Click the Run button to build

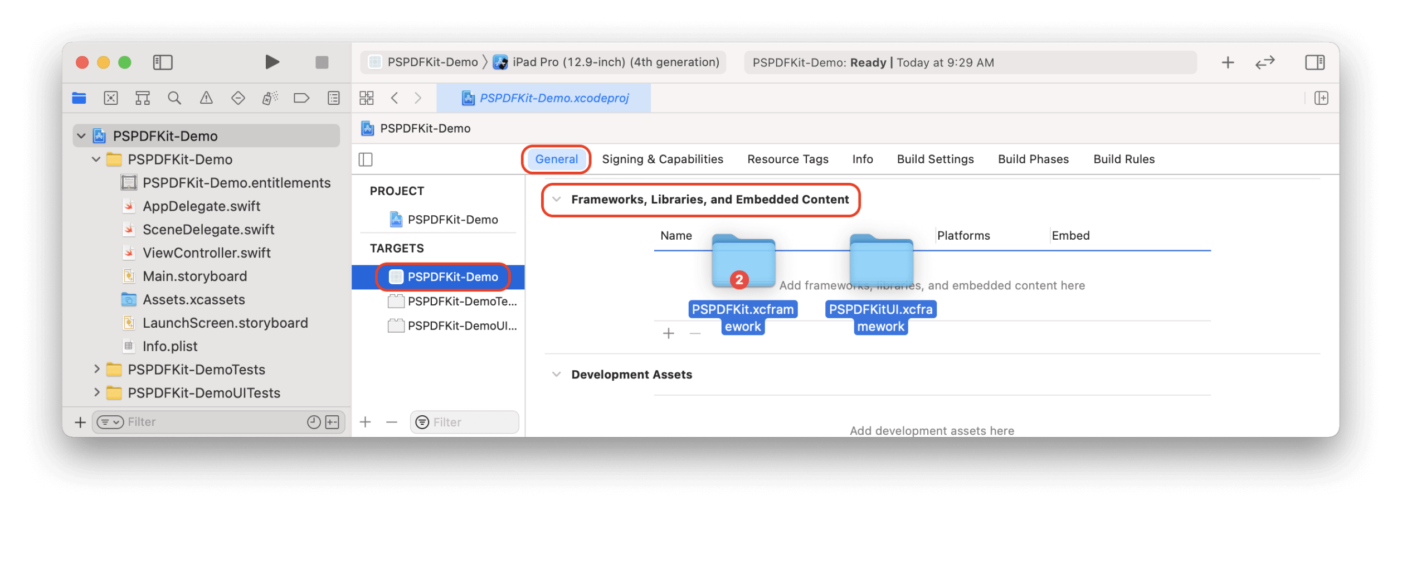272,62
